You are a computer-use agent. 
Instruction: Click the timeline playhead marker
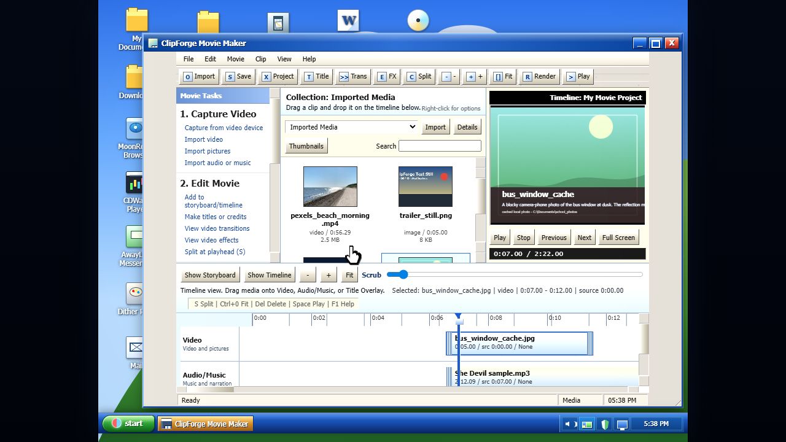tap(459, 318)
